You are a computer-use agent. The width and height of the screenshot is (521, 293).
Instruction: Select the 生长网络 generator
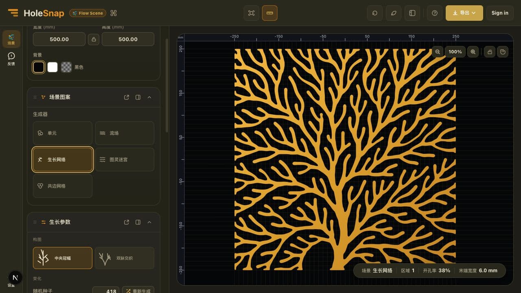click(x=63, y=160)
